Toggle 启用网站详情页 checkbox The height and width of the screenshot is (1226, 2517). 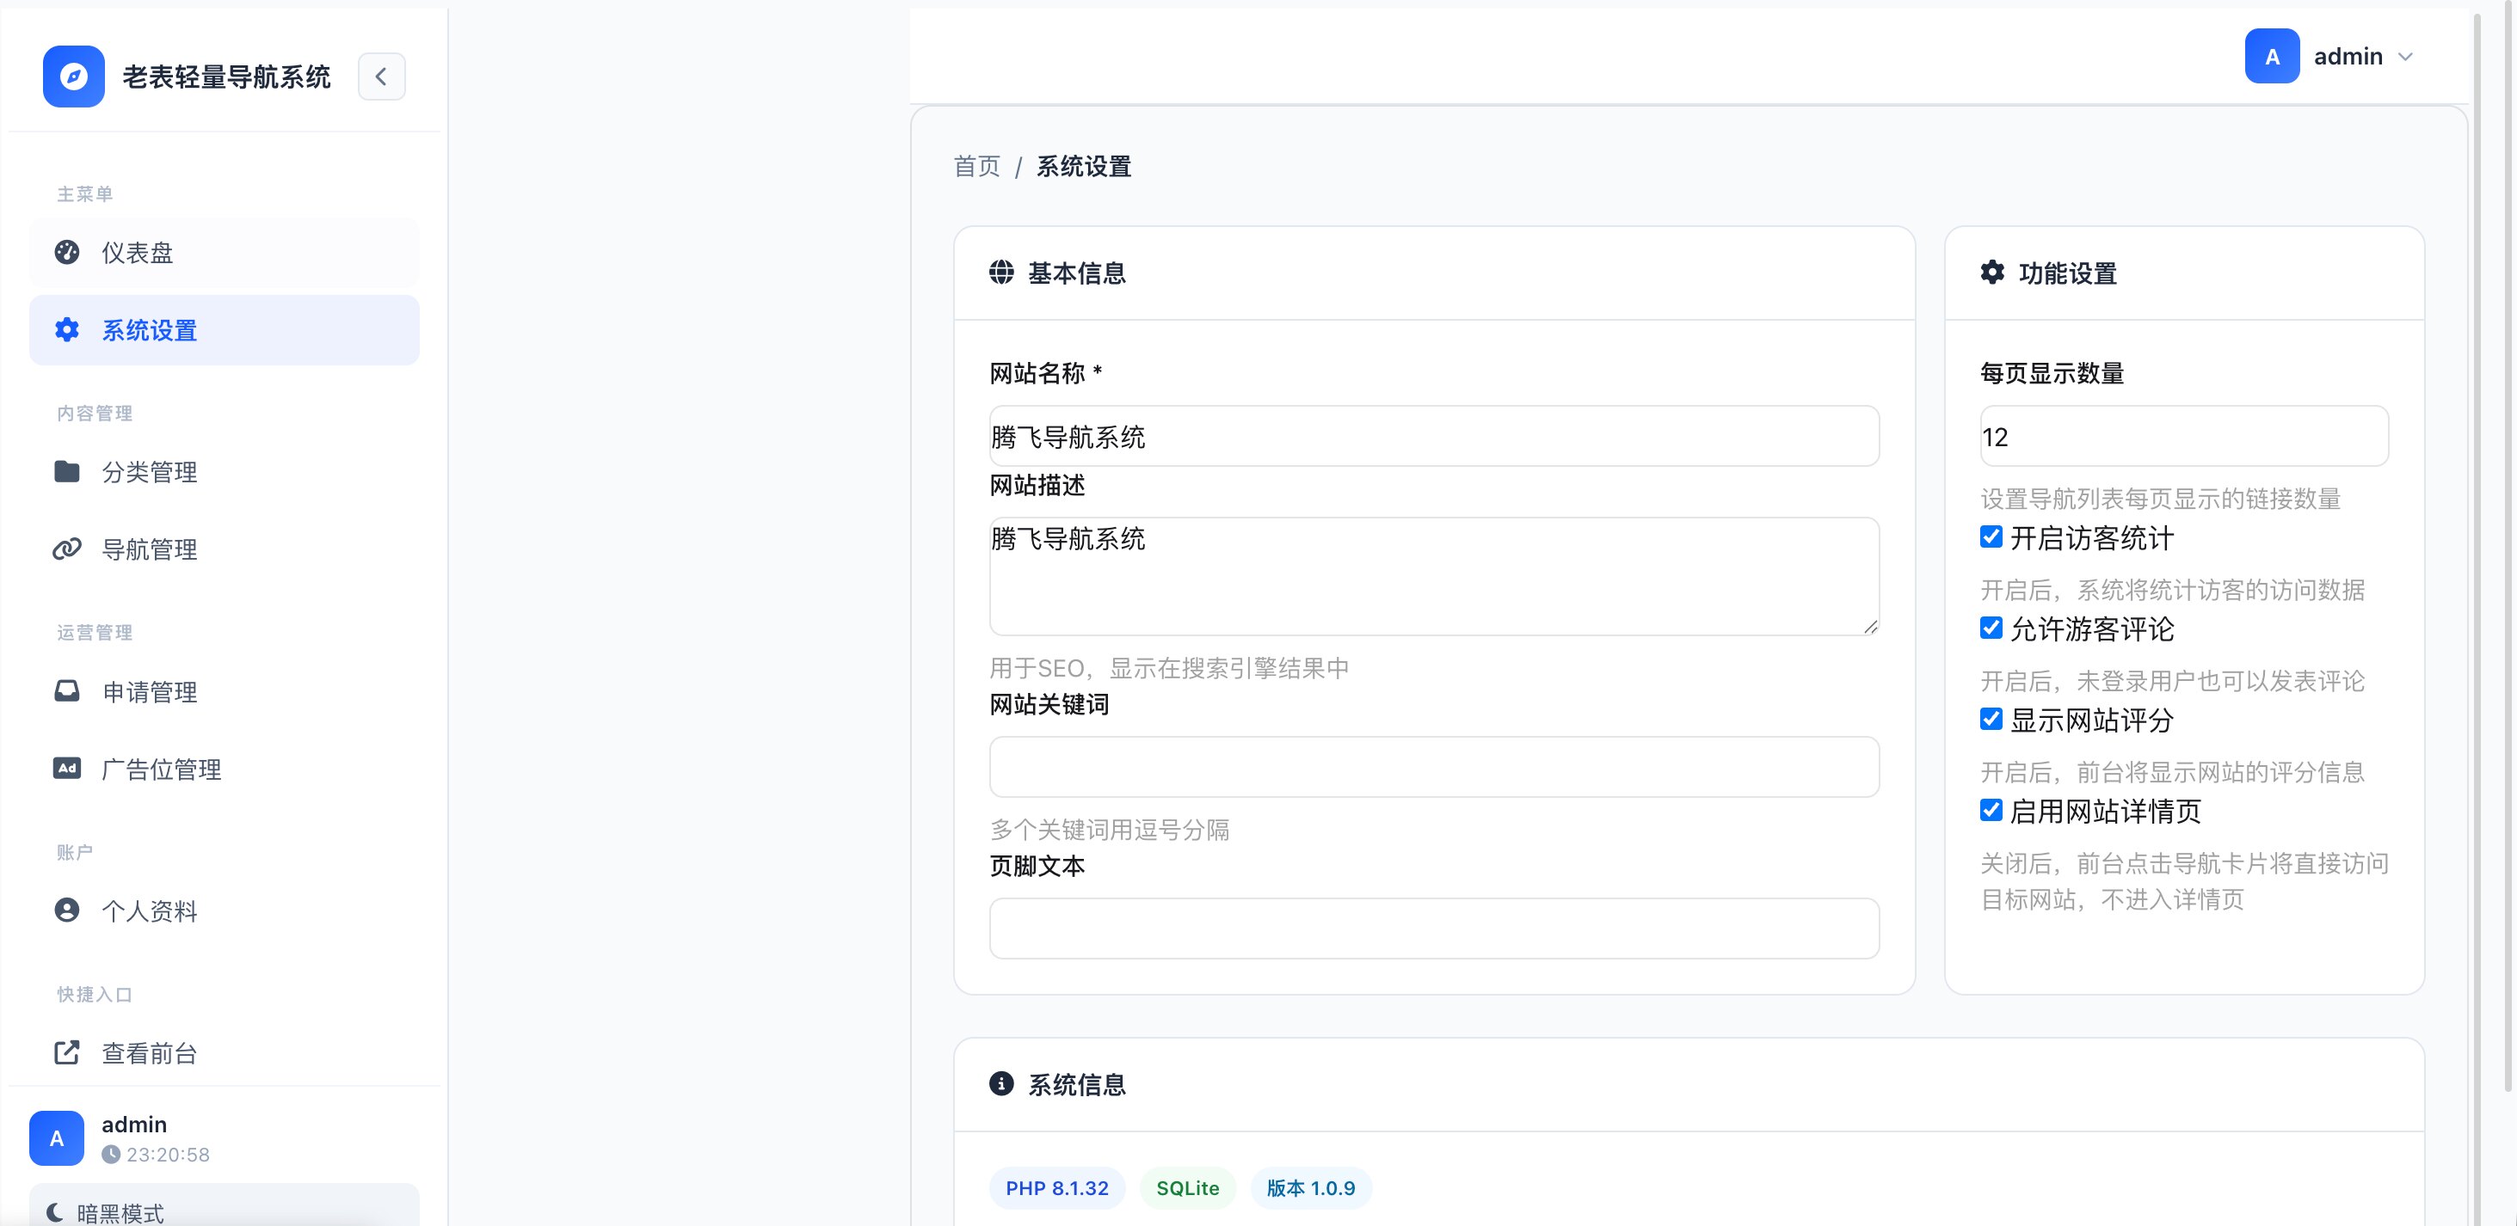[x=1991, y=810]
